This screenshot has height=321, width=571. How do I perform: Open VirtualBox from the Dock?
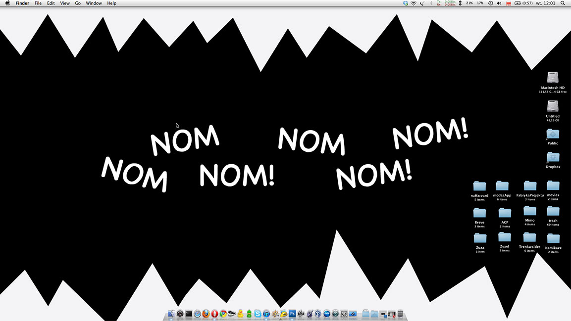pyautogui.click(x=318, y=314)
